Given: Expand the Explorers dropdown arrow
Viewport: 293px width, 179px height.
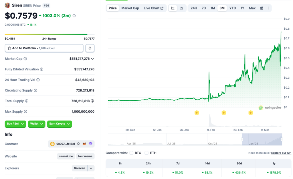Looking at the screenshot, I should pos(91,168).
